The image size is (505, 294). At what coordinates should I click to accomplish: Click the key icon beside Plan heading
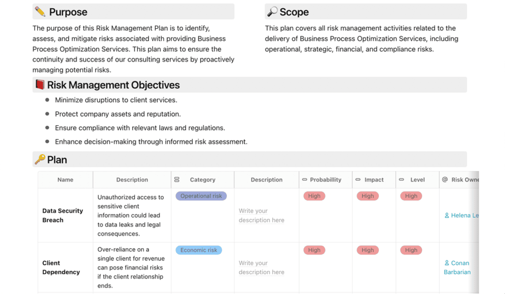tap(40, 159)
